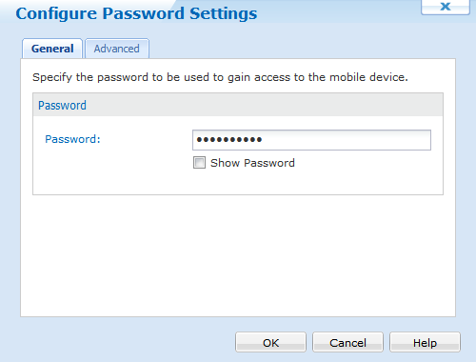Close dialog using the X button
Image resolution: width=476 pixels, height=362 pixels.
point(446,7)
